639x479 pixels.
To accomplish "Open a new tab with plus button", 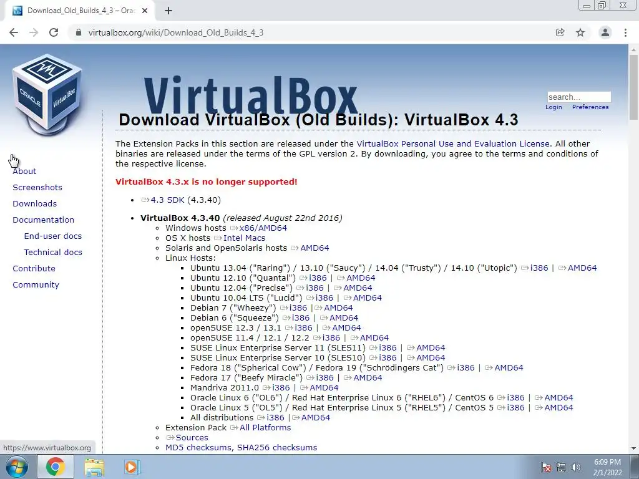I will pos(168,11).
